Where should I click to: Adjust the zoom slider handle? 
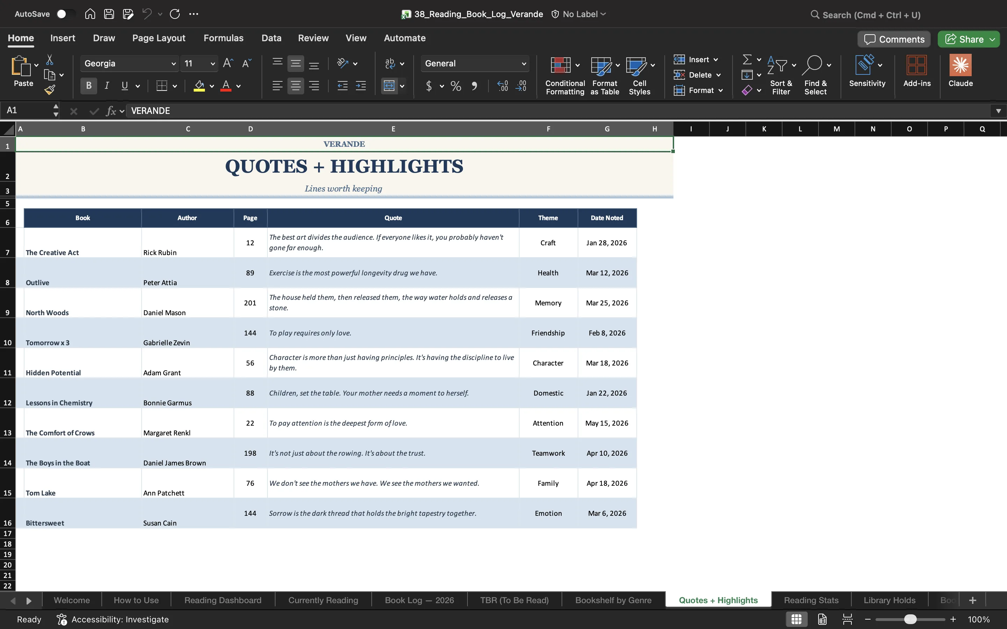click(910, 619)
